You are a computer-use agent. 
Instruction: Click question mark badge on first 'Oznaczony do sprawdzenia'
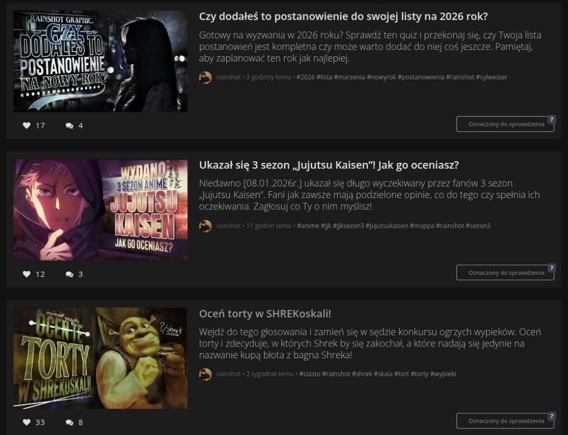coord(551,119)
